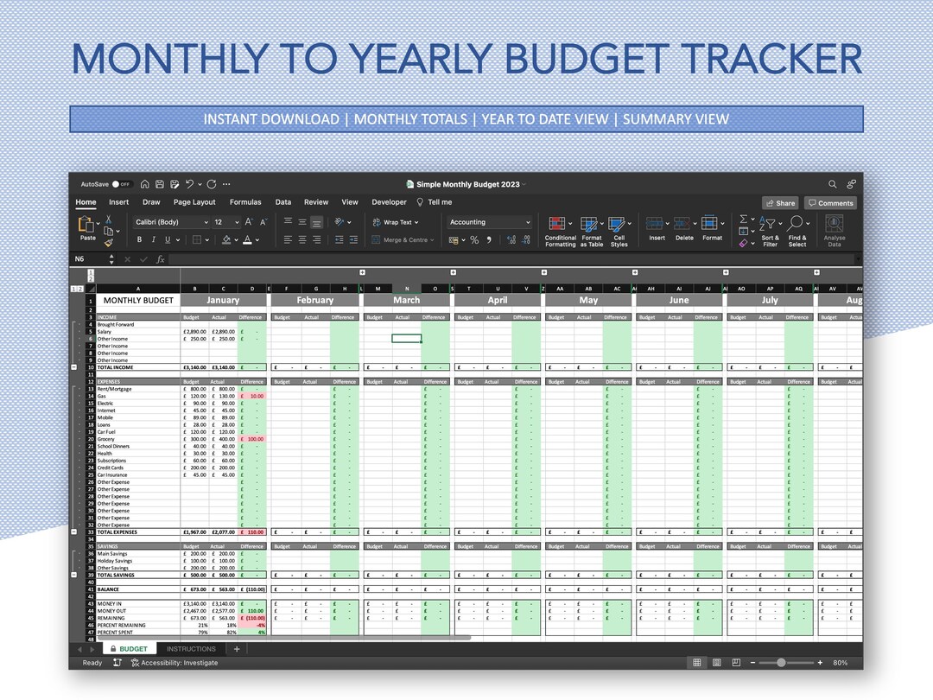
Task: Open the Accounting number format dropdown
Action: point(527,222)
